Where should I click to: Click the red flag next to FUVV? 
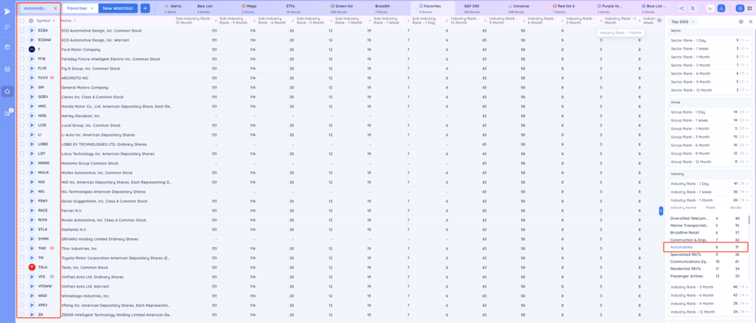coord(52,77)
